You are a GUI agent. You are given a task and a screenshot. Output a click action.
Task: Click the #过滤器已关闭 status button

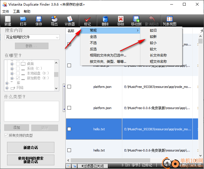tap(93, 166)
